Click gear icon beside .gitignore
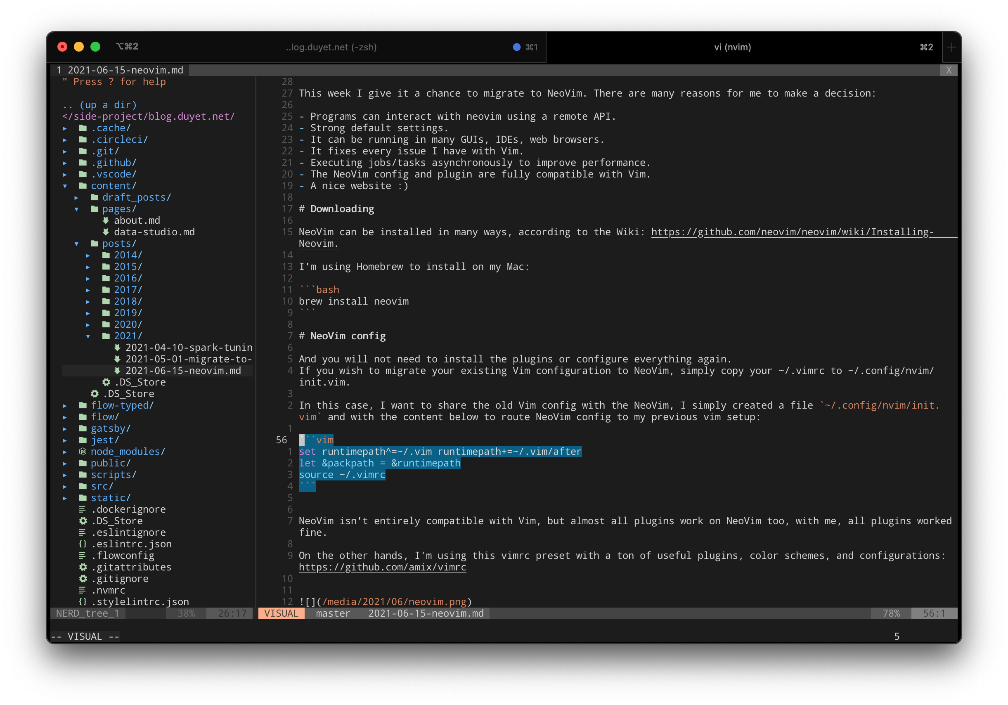1008x705 pixels. point(83,579)
